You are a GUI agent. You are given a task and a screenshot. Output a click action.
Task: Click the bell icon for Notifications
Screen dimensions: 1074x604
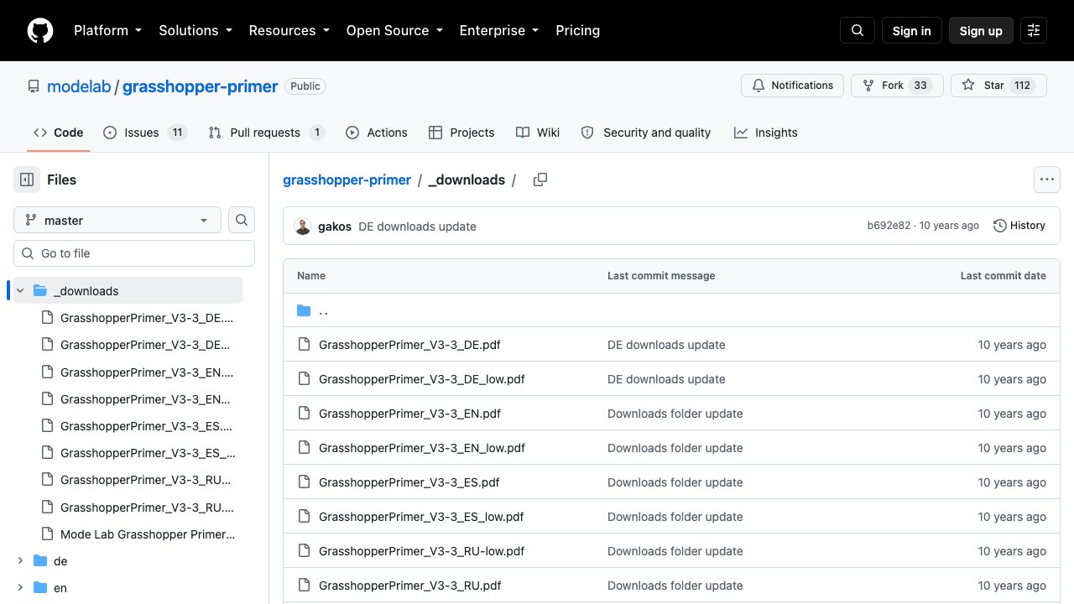click(759, 86)
